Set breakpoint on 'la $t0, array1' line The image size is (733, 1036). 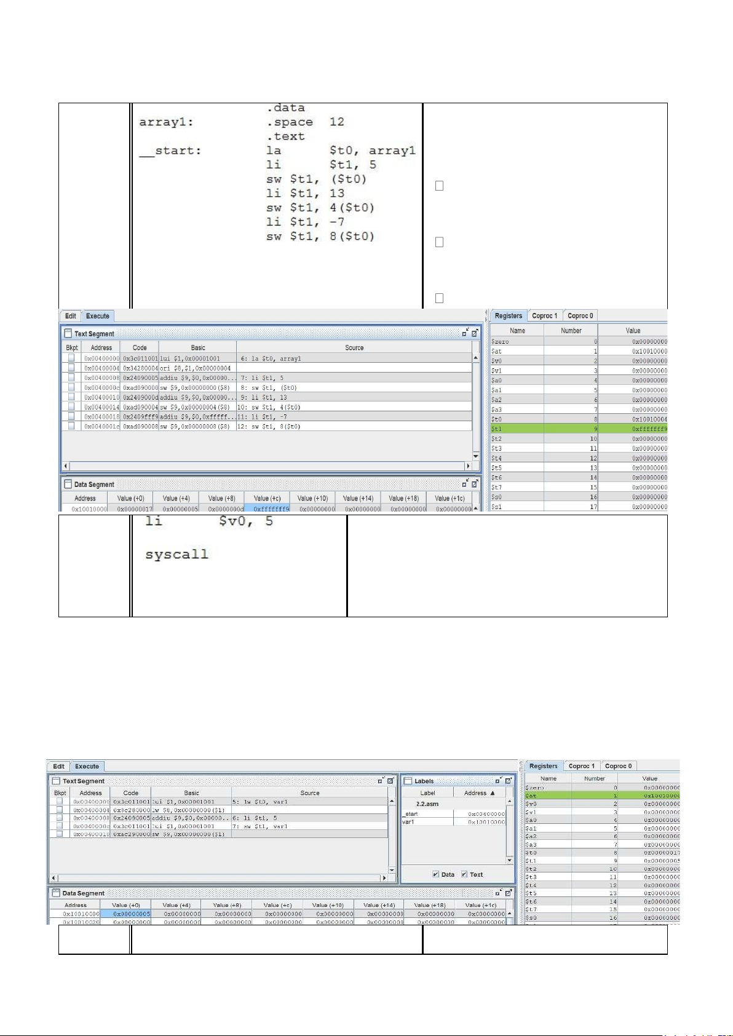[x=71, y=358]
